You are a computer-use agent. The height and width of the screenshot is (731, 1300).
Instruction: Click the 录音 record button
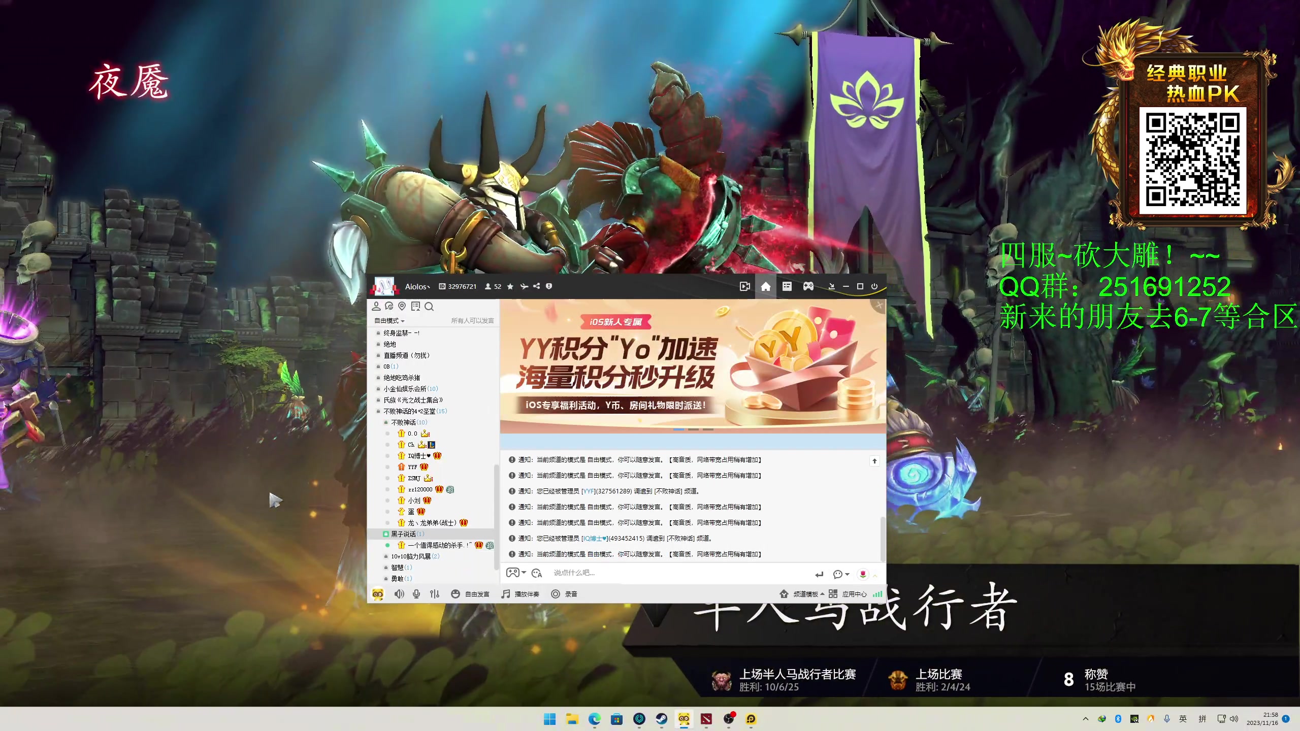(564, 594)
